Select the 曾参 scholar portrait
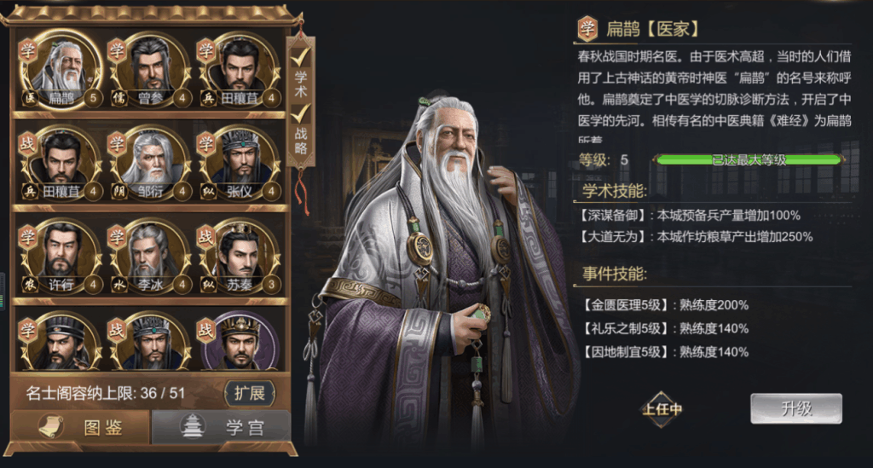Viewport: 873px width, 468px height. coord(150,72)
